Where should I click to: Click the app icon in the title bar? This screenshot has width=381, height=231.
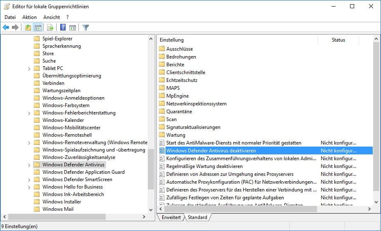pos(7,6)
